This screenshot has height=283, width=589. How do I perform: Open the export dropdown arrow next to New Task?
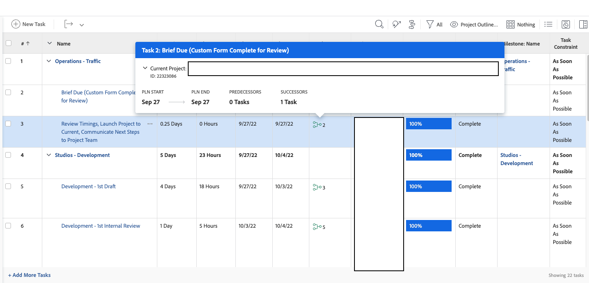[82, 25]
